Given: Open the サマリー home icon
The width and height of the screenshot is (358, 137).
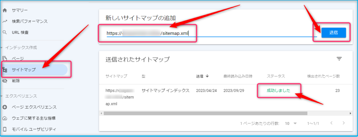Looking at the screenshot, I should tap(5, 10).
